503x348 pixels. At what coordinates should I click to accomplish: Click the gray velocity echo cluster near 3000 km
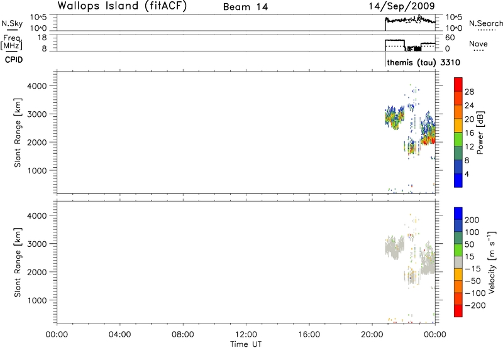click(395, 247)
